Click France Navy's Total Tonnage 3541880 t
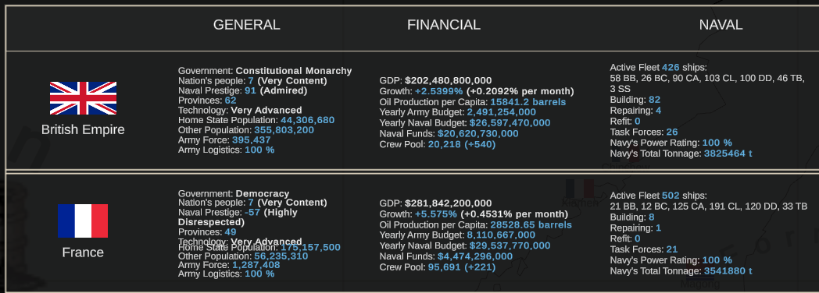819x293 pixels. pyautogui.click(x=728, y=271)
